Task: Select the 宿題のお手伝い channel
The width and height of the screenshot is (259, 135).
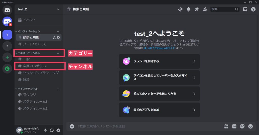Action: 35,66
